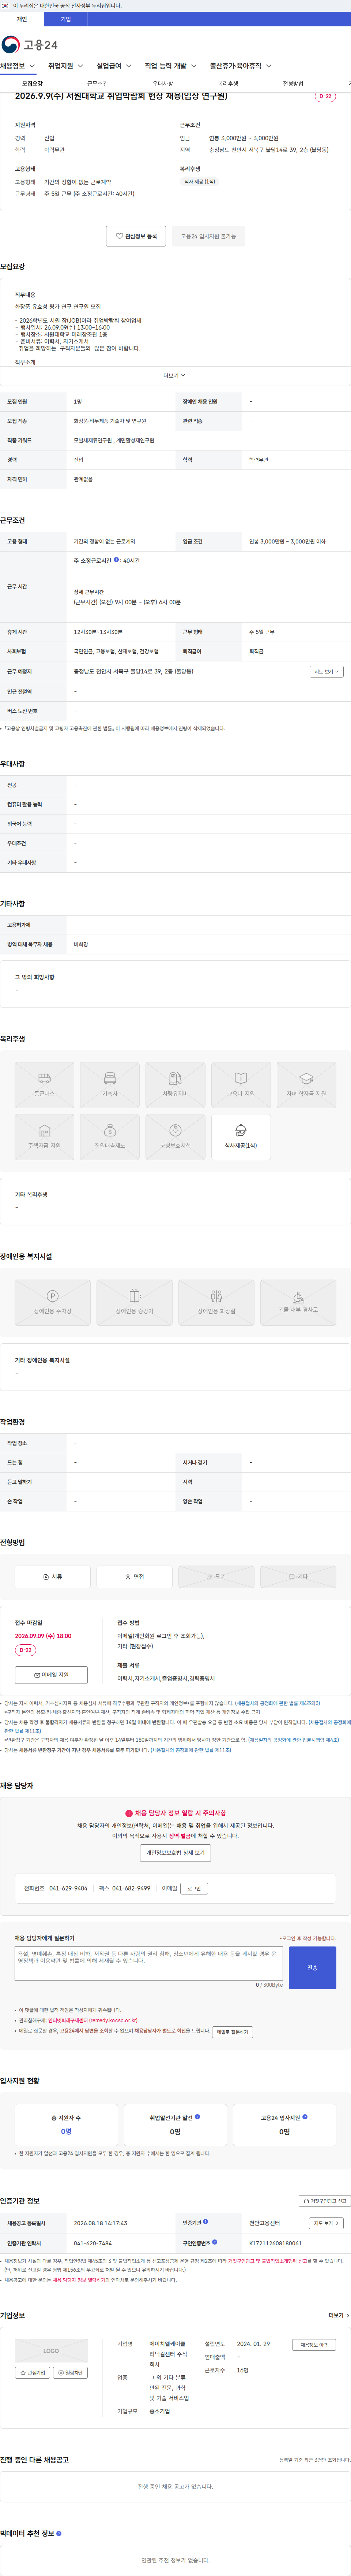Click the D-22 badge beside job title
Image resolution: width=351 pixels, height=2576 pixels.
(325, 97)
